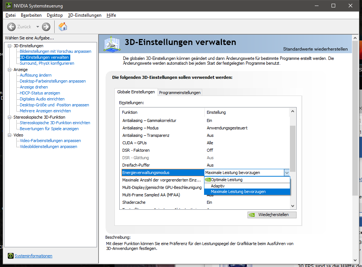Viewport: 362px width, 267px height.
Task: Click the Wiederherstellen button
Action: pos(272,215)
